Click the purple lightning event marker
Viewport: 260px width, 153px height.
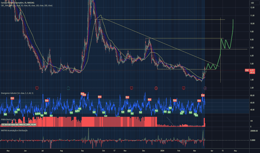205,88
